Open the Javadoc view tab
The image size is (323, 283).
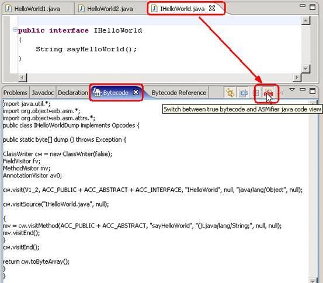pos(43,93)
